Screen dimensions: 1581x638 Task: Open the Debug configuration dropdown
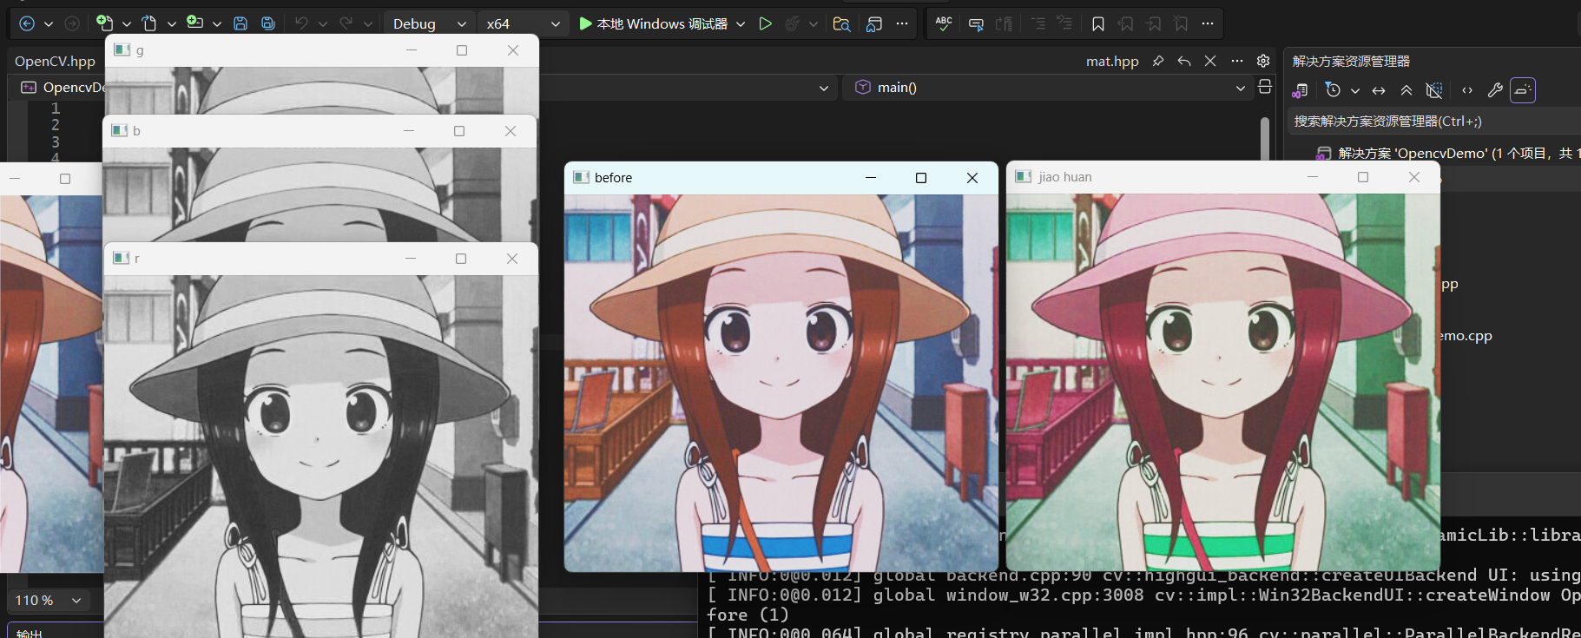click(429, 23)
